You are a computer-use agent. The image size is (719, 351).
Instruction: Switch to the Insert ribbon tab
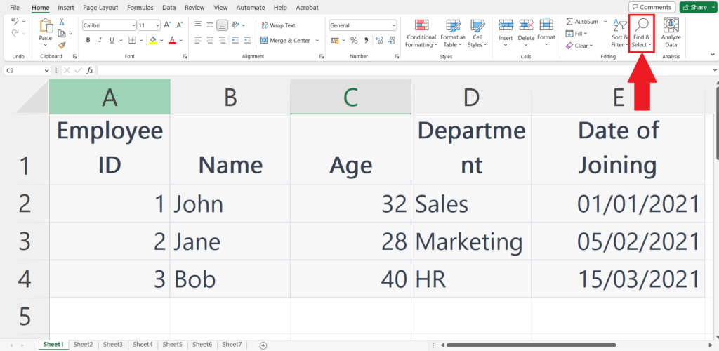coord(66,7)
